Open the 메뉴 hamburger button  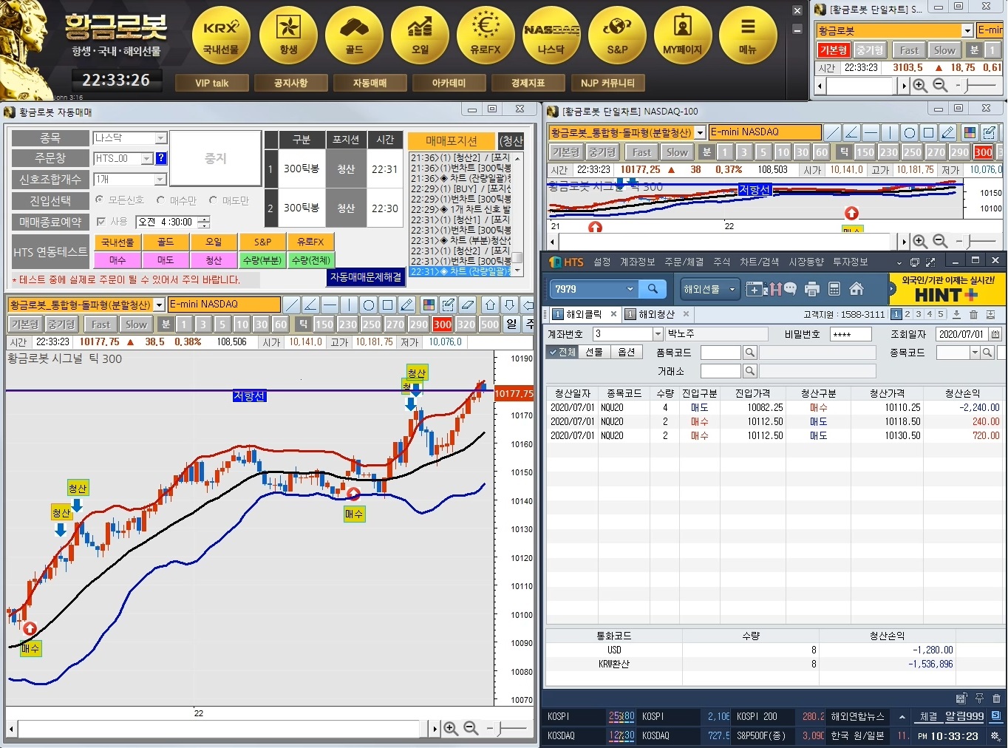tap(749, 35)
